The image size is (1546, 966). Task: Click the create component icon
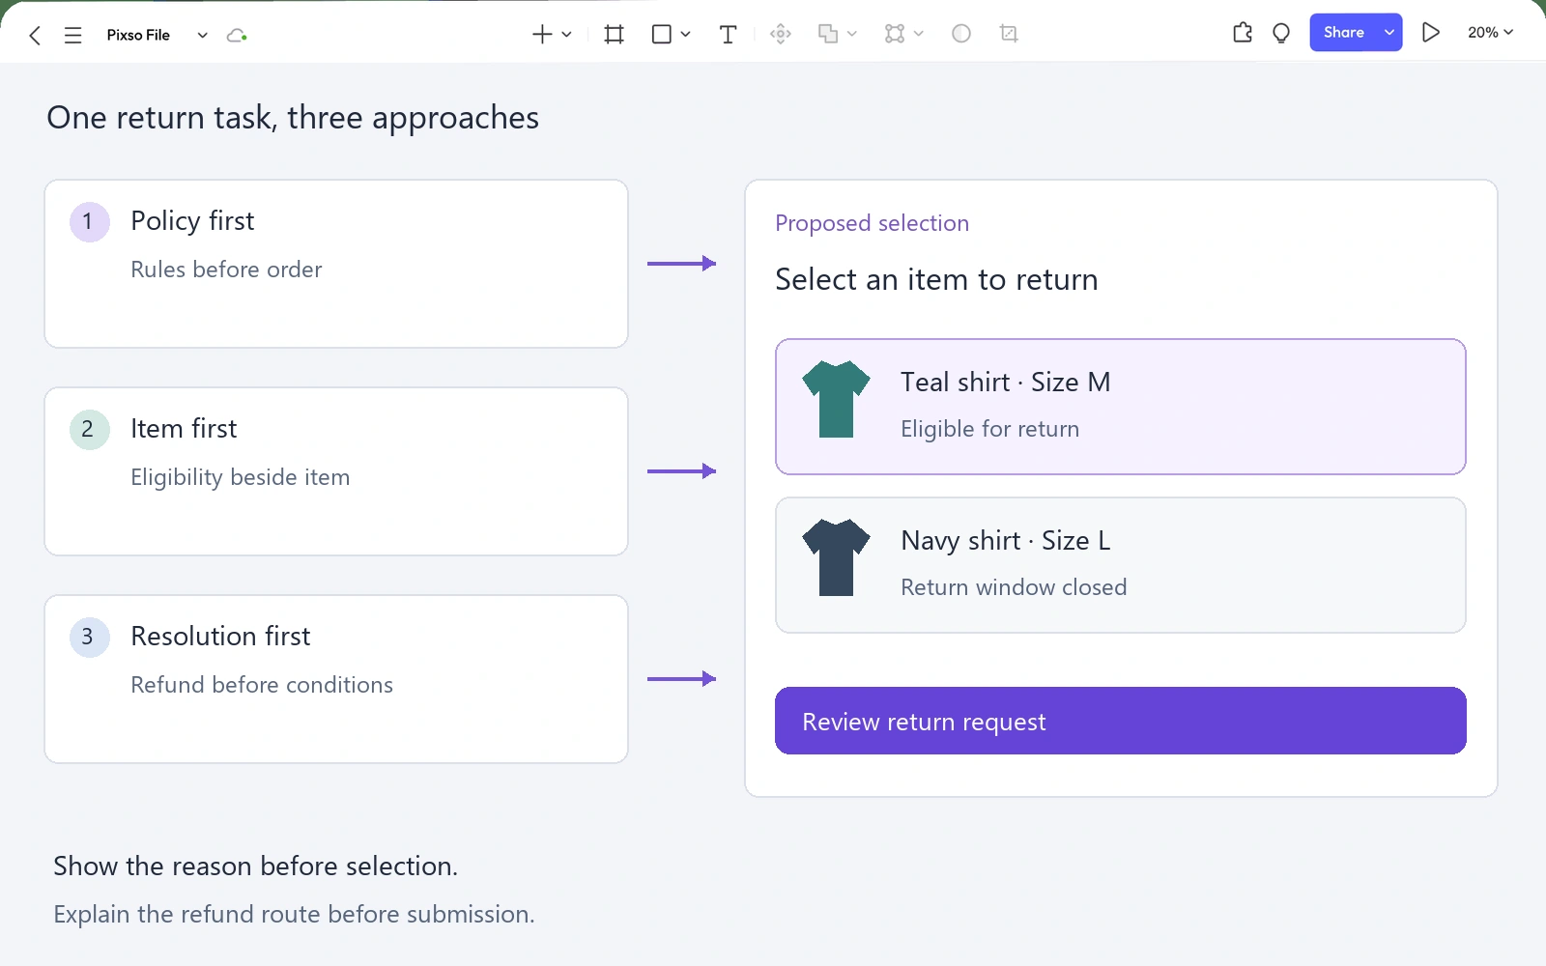tap(781, 35)
